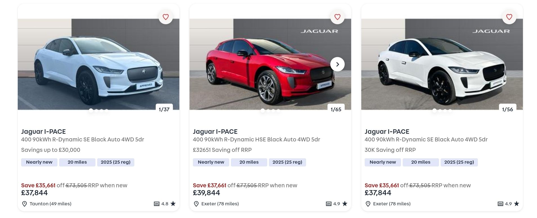Open the R-Dynamic HSE Black listing title
Image resolution: width=537 pixels, height=218 pixels.
(x=215, y=132)
